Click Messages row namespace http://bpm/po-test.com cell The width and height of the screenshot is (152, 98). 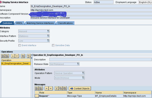pos(137,96)
